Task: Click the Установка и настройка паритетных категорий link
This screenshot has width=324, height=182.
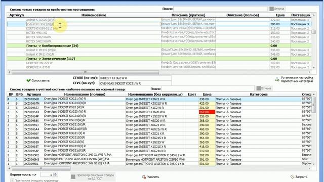Action: [x=297, y=79]
